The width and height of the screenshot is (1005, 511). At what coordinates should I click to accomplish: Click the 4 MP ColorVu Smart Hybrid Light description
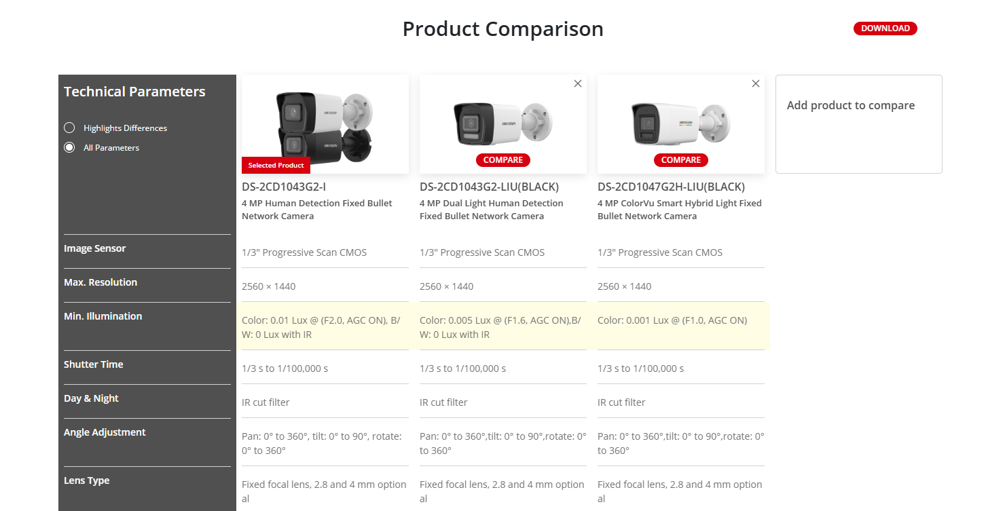pyautogui.click(x=679, y=210)
